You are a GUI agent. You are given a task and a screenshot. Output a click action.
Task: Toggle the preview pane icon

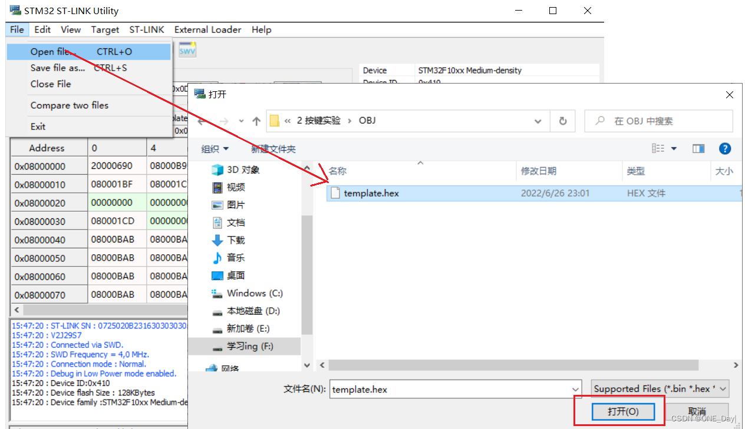pyautogui.click(x=698, y=149)
